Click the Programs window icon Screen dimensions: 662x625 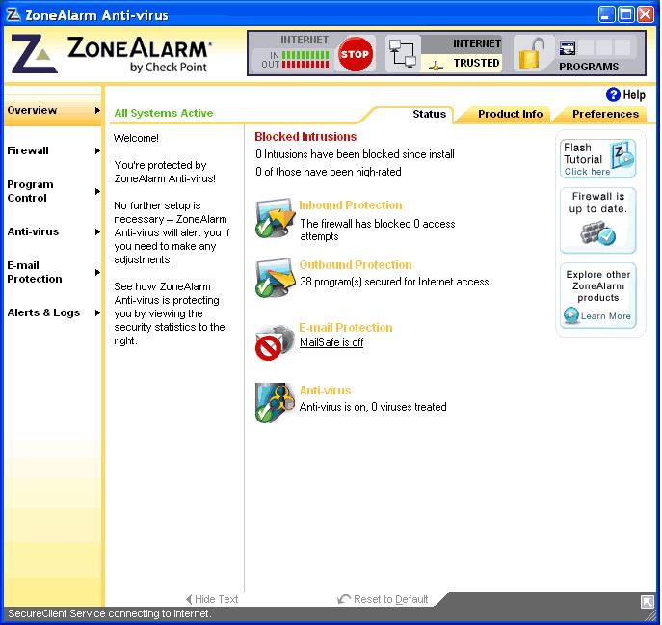tap(567, 48)
